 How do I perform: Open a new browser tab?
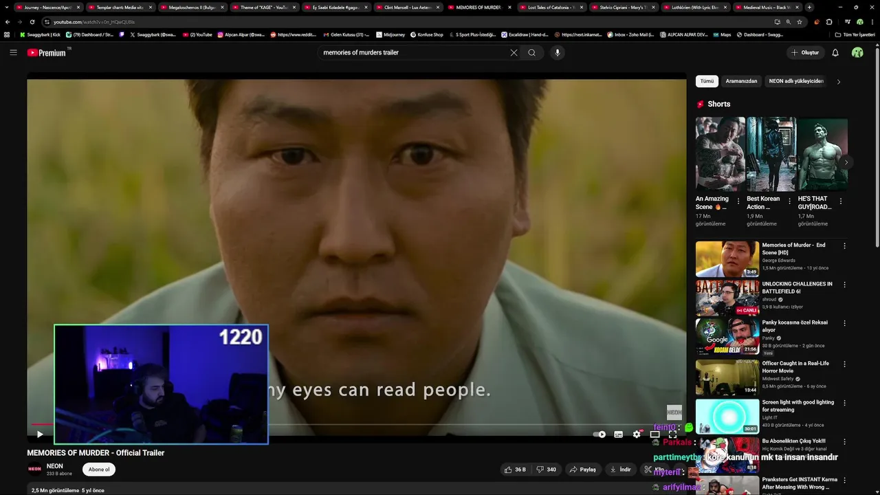(809, 7)
